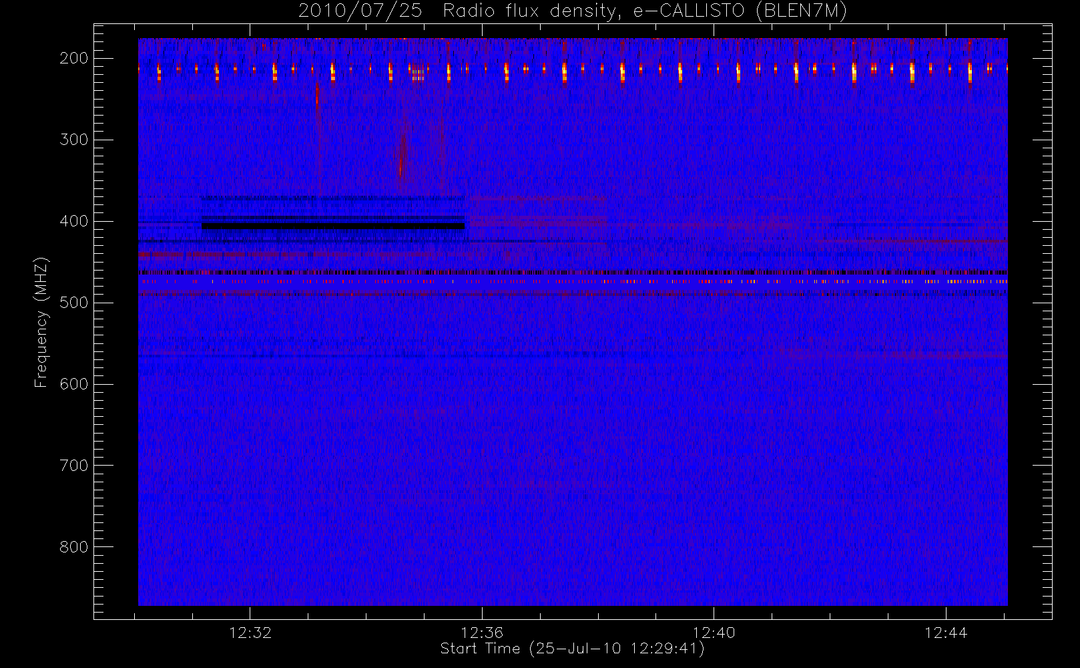The width and height of the screenshot is (1080, 668).
Task: Click the 12:32 time tick label
Action: (x=250, y=633)
